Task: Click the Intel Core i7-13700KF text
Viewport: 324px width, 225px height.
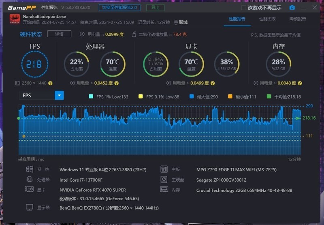Action: [81, 180]
